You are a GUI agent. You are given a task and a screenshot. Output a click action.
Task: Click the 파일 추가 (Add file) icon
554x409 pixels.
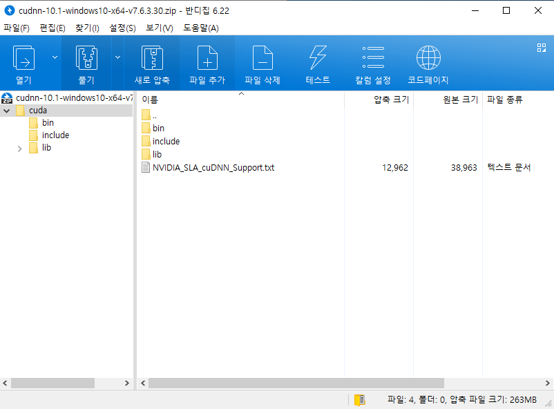[207, 58]
